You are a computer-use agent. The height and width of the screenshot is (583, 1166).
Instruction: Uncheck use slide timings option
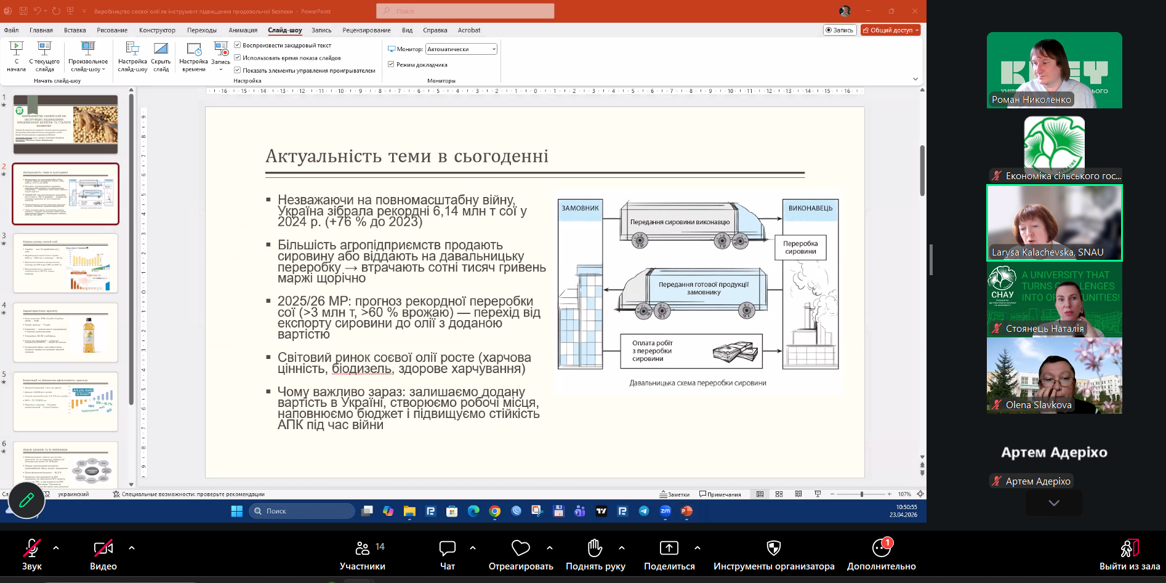coord(238,58)
